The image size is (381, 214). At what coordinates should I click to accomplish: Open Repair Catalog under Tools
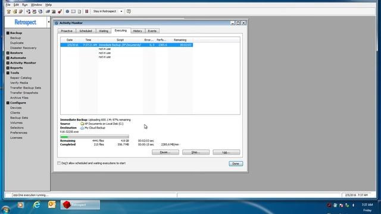coord(21,78)
